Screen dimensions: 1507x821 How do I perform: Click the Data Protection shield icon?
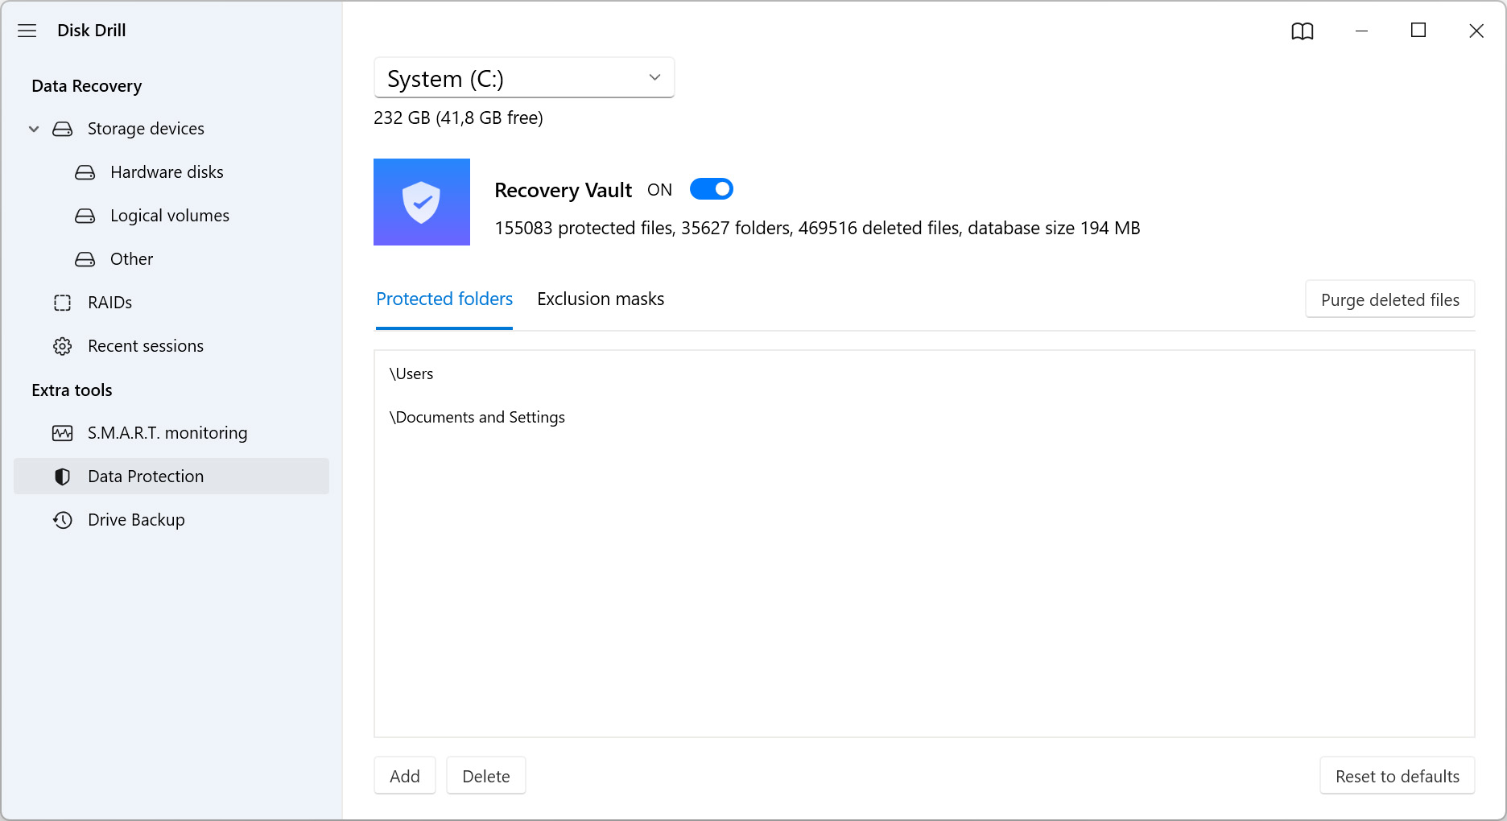click(63, 477)
